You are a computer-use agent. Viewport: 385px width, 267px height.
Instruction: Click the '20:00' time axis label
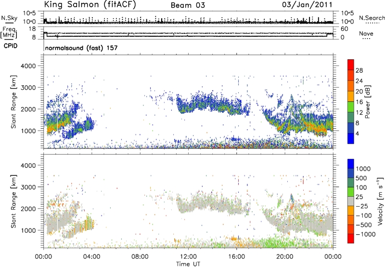[285, 257]
